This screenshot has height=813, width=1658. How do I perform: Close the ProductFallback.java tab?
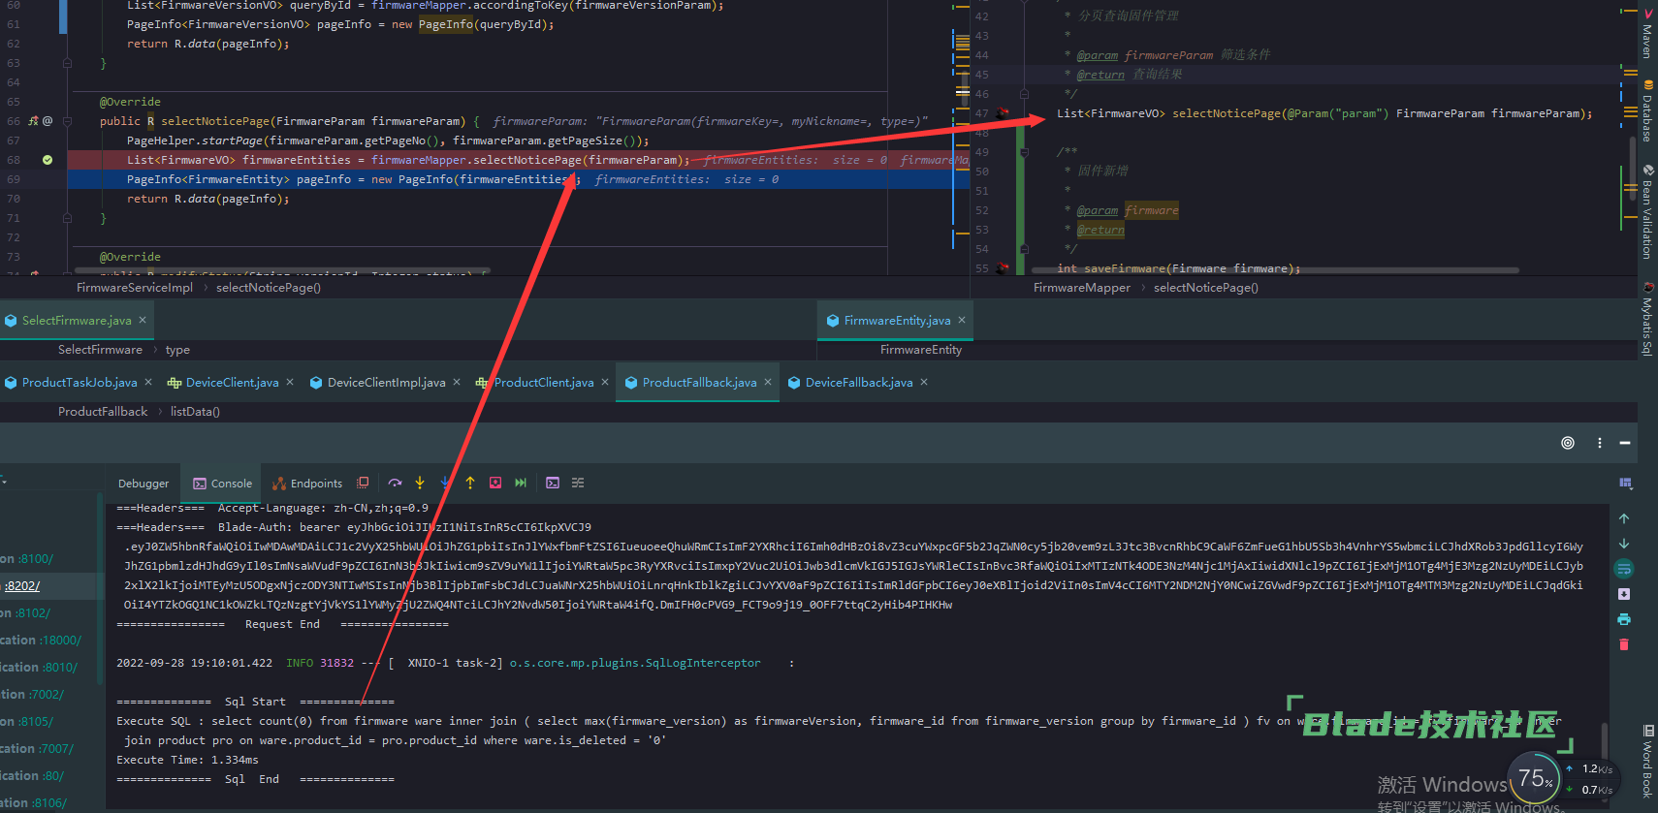768,383
